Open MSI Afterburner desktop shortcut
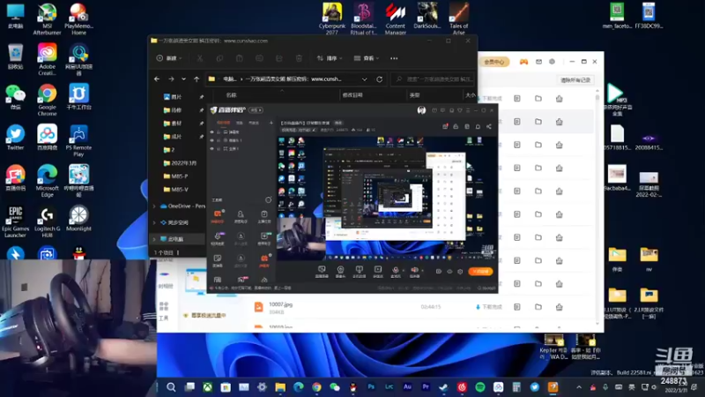Image resolution: width=705 pixels, height=397 pixels. pos(47,19)
